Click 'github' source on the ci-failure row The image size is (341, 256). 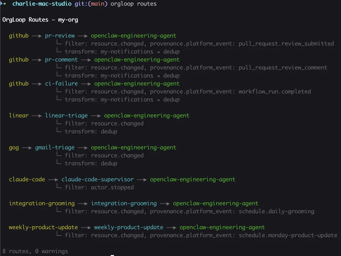(x=19, y=84)
